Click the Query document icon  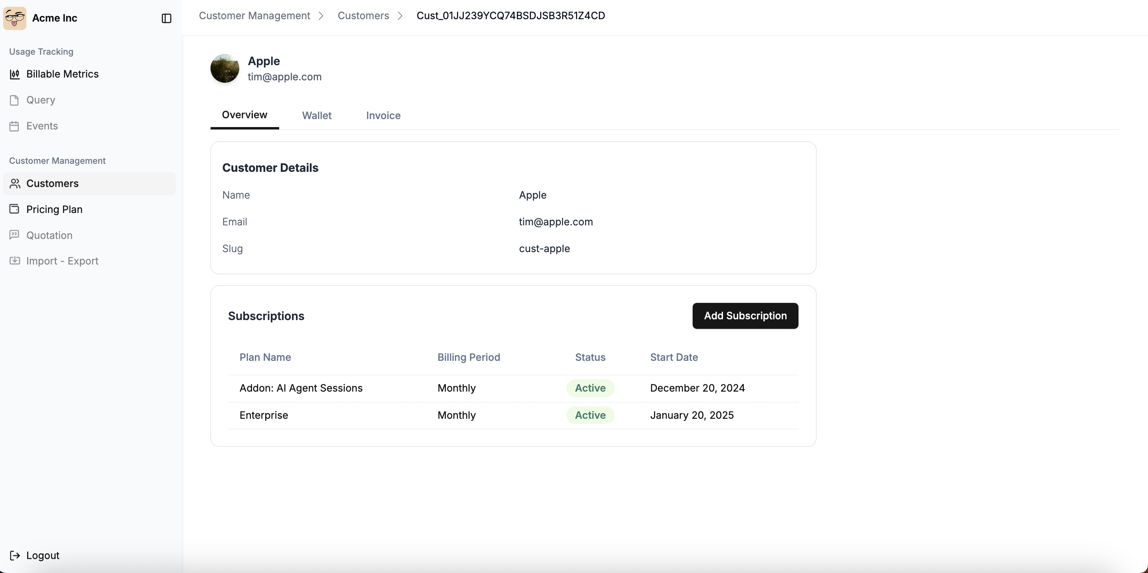[15, 100]
